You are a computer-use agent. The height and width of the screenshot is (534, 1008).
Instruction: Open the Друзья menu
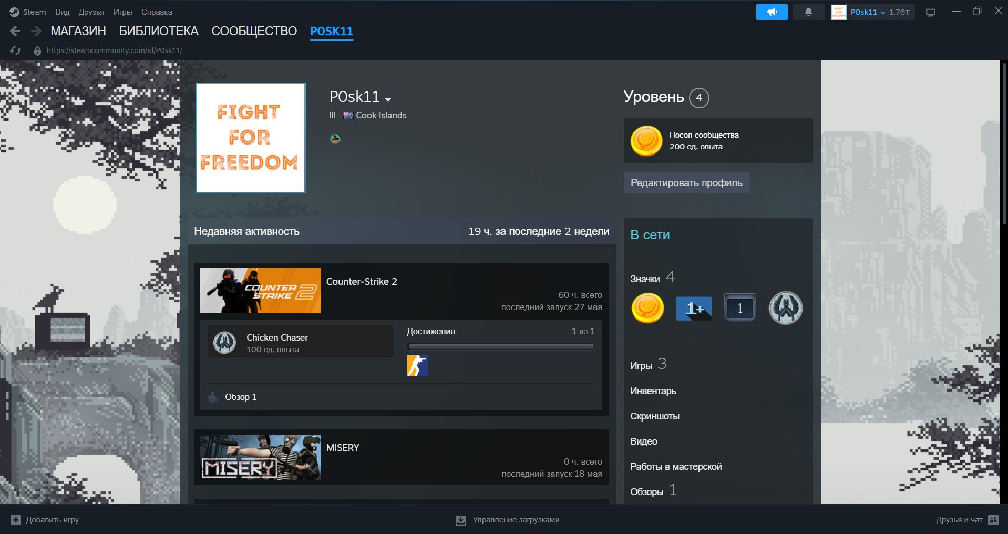(x=91, y=12)
